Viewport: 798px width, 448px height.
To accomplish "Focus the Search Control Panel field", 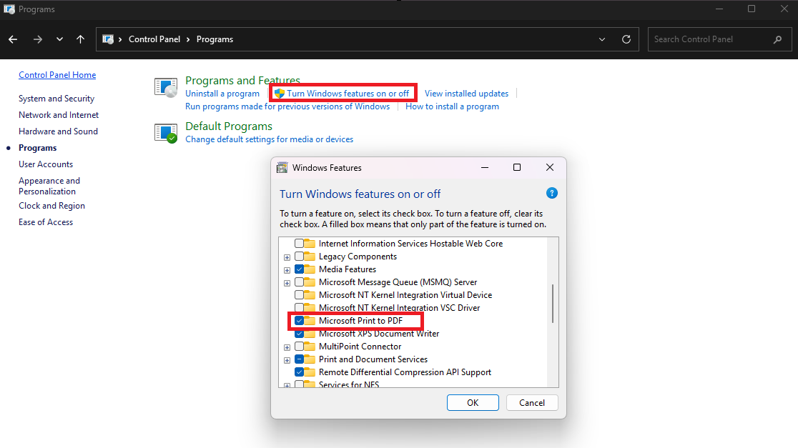I will pos(719,39).
